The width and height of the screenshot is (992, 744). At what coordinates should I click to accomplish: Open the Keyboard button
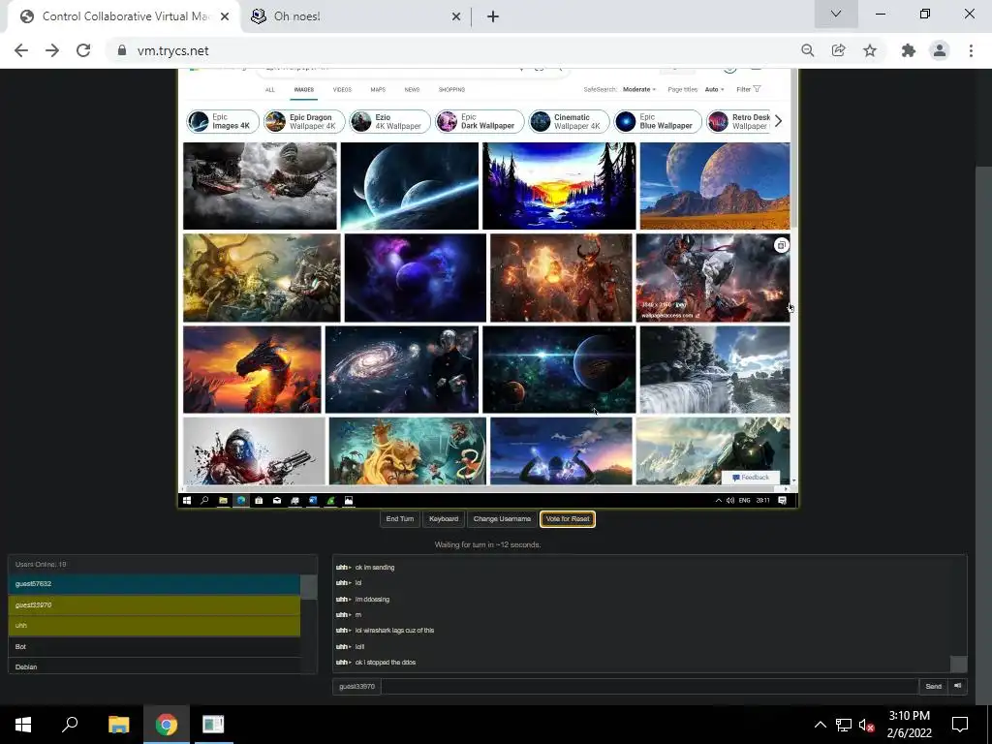pos(444,519)
